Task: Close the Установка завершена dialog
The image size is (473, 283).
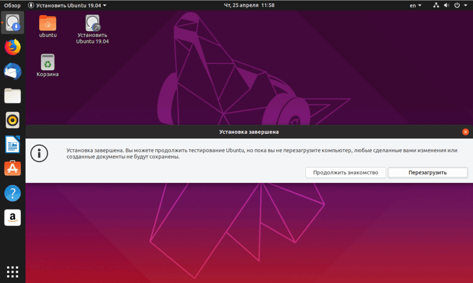Action: tap(466, 132)
